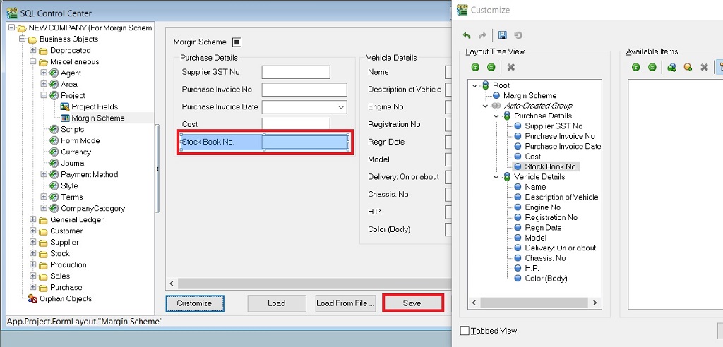Collapse the Miscellaneous folder node
Viewport: 723px width, 347px height.
pyautogui.click(x=33, y=62)
